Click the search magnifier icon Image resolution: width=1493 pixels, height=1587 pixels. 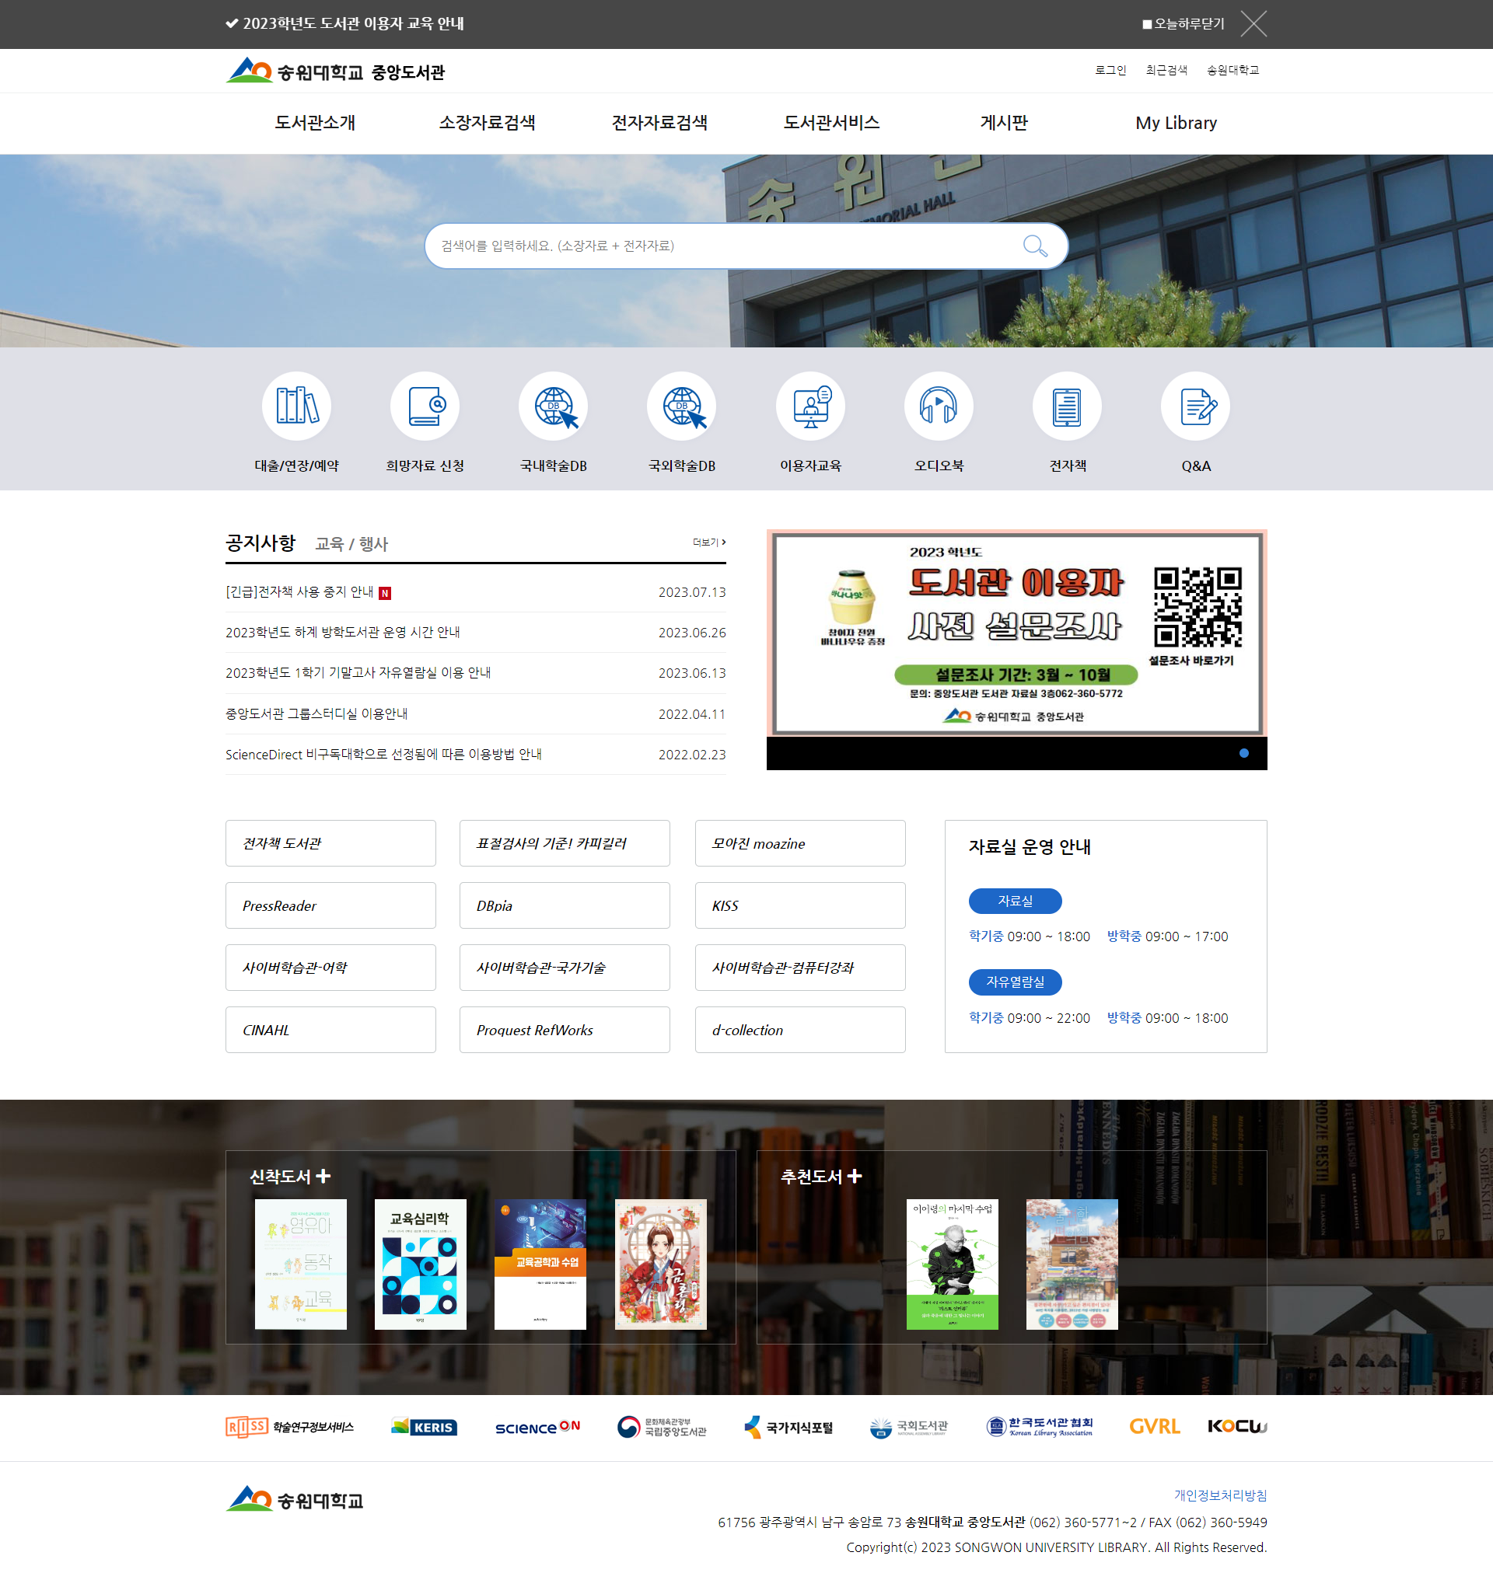(1034, 246)
